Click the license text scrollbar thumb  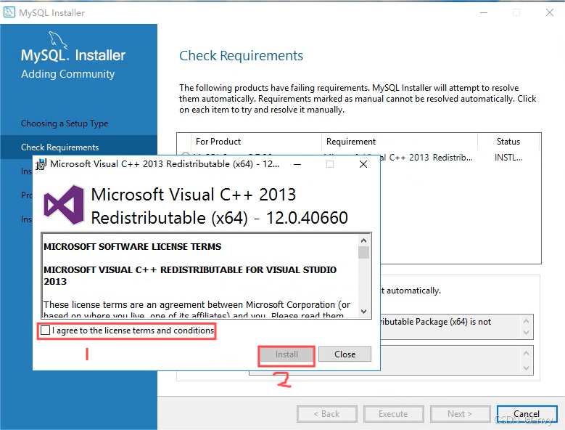point(363,252)
